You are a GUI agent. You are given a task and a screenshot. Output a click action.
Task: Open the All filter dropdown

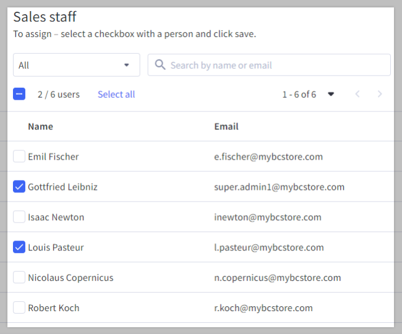click(77, 65)
